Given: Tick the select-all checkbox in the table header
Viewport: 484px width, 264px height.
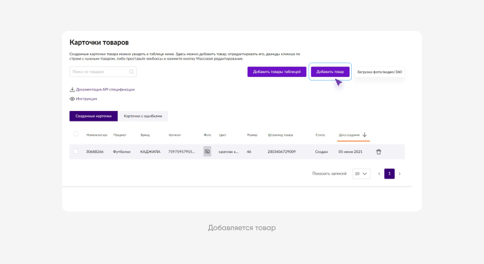Looking at the screenshot, I should point(76,134).
